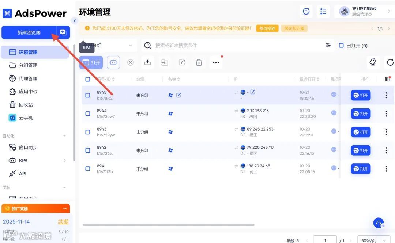The image size is (395, 243).
Task: Click the 打开 button for profile 8942
Action: coord(361,150)
